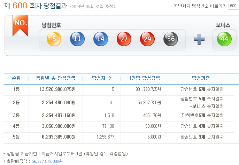Click per-person prize 50,000원
Screen dimensions: 239x165
click(153, 126)
